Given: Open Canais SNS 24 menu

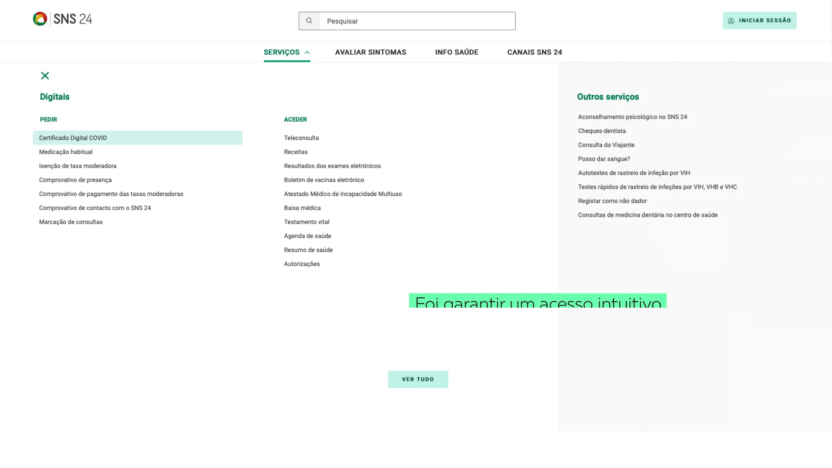Looking at the screenshot, I should point(534,52).
